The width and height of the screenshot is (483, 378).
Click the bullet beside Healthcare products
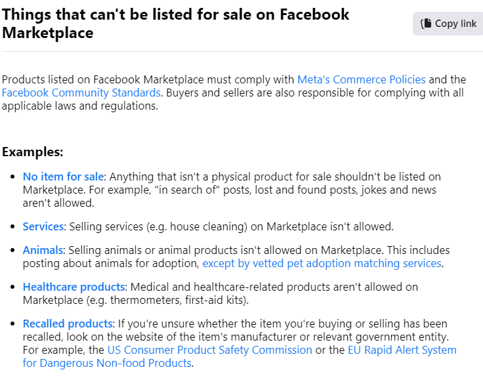pos(12,287)
